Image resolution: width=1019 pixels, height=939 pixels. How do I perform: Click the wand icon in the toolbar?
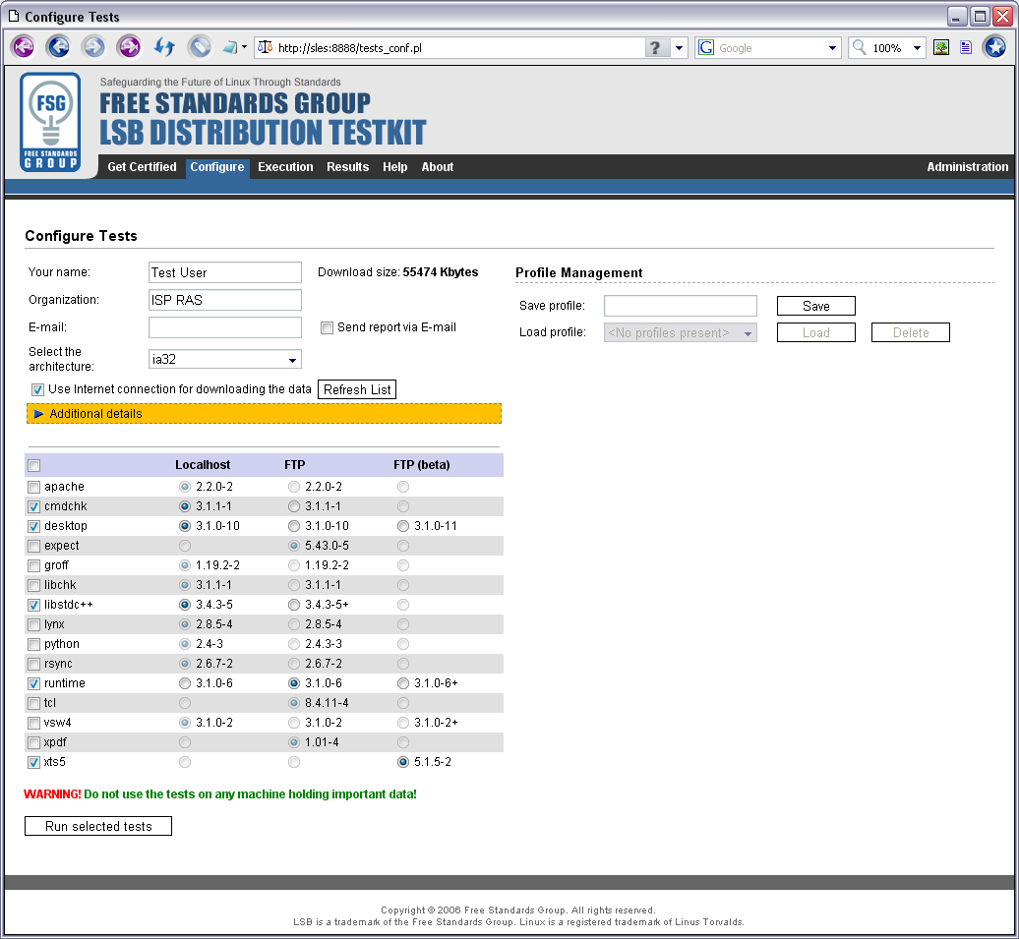coord(200,47)
